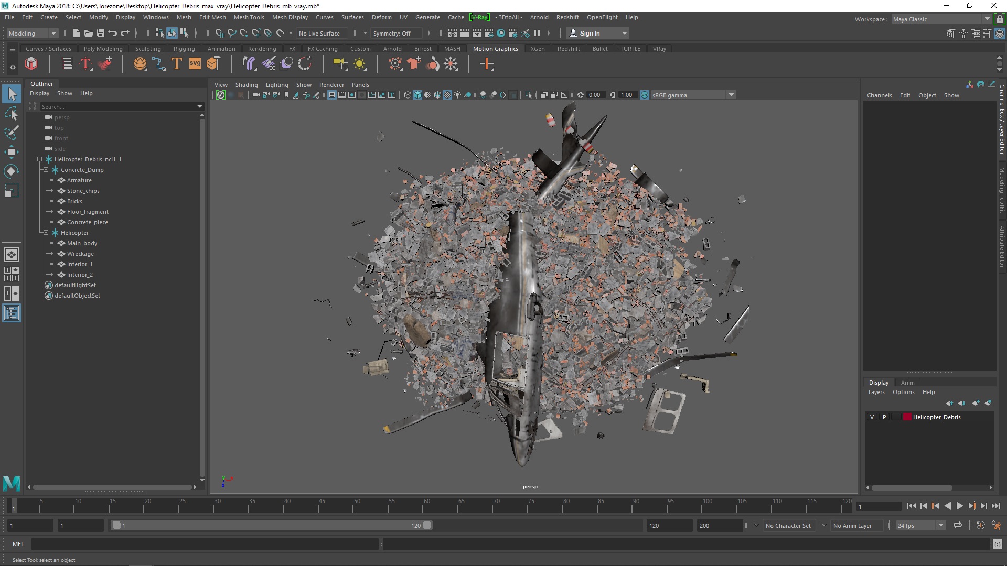The image size is (1007, 566).
Task: Collapse the Helicopter_Debris_ncl1_1 node
Action: click(x=39, y=159)
